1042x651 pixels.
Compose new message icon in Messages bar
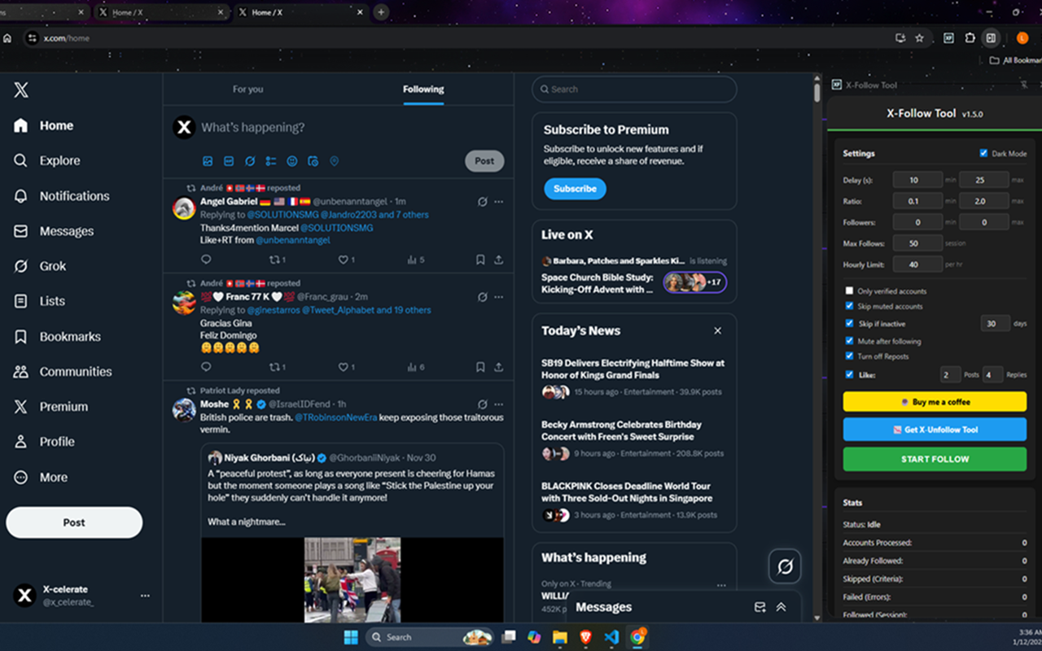point(760,607)
